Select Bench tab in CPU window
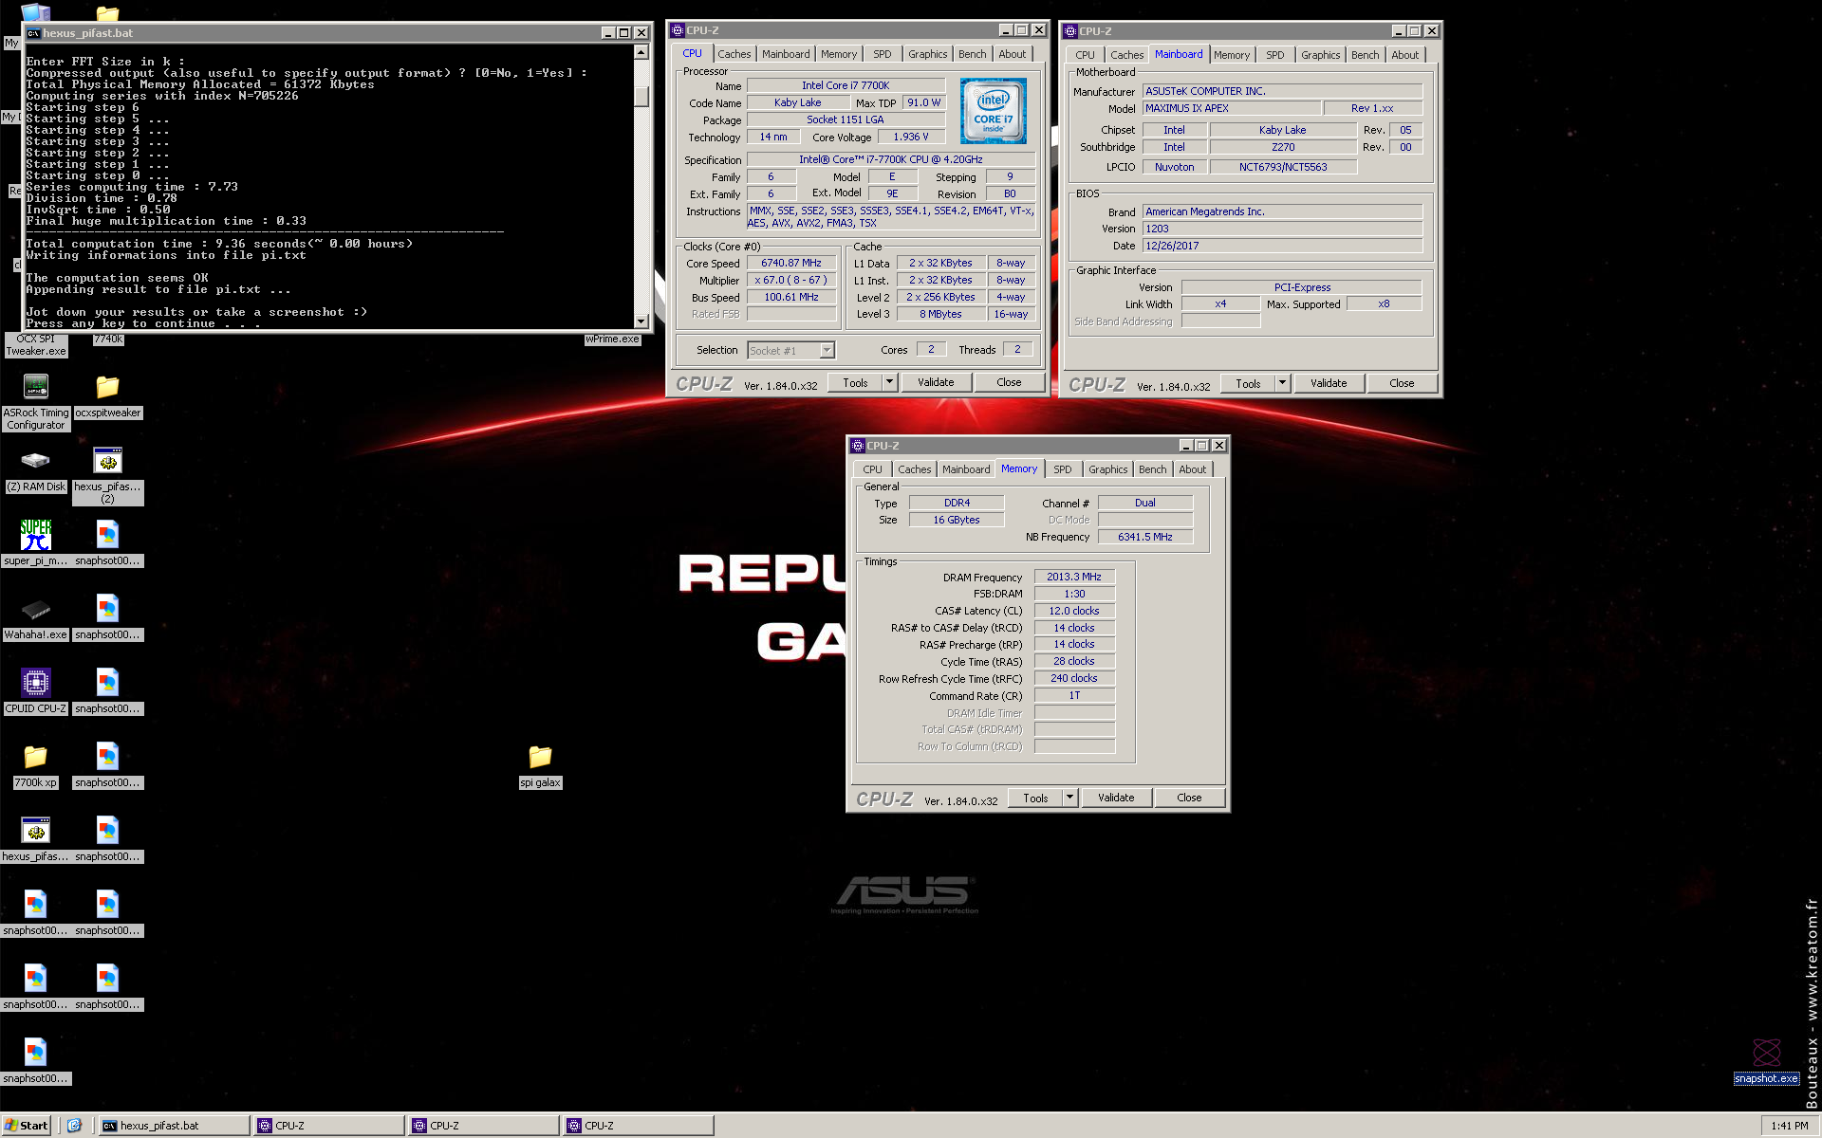This screenshot has width=1822, height=1138. click(972, 54)
